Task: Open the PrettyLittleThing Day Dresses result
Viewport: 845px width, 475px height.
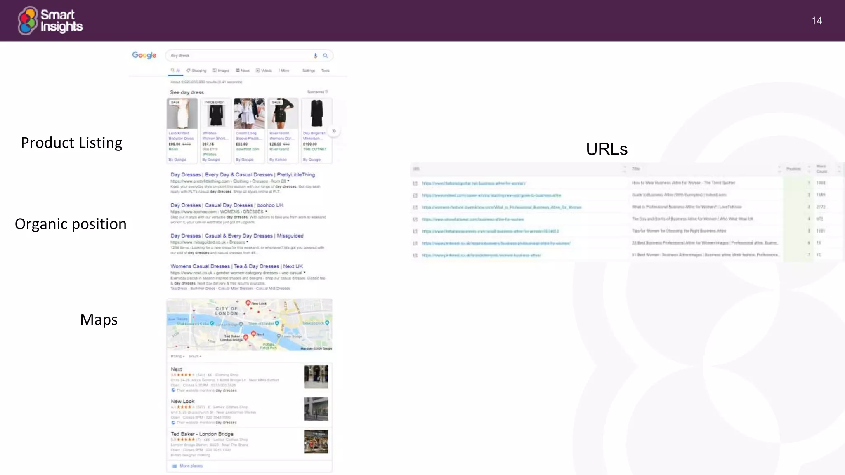Action: point(243,175)
